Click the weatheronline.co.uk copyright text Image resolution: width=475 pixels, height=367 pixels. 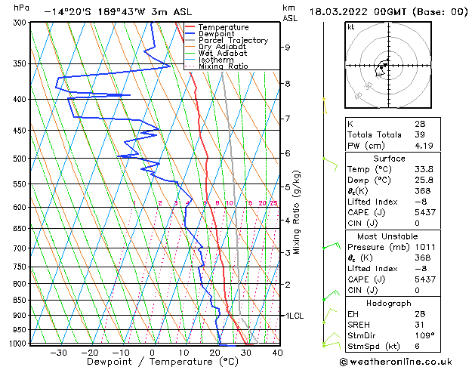point(396,362)
